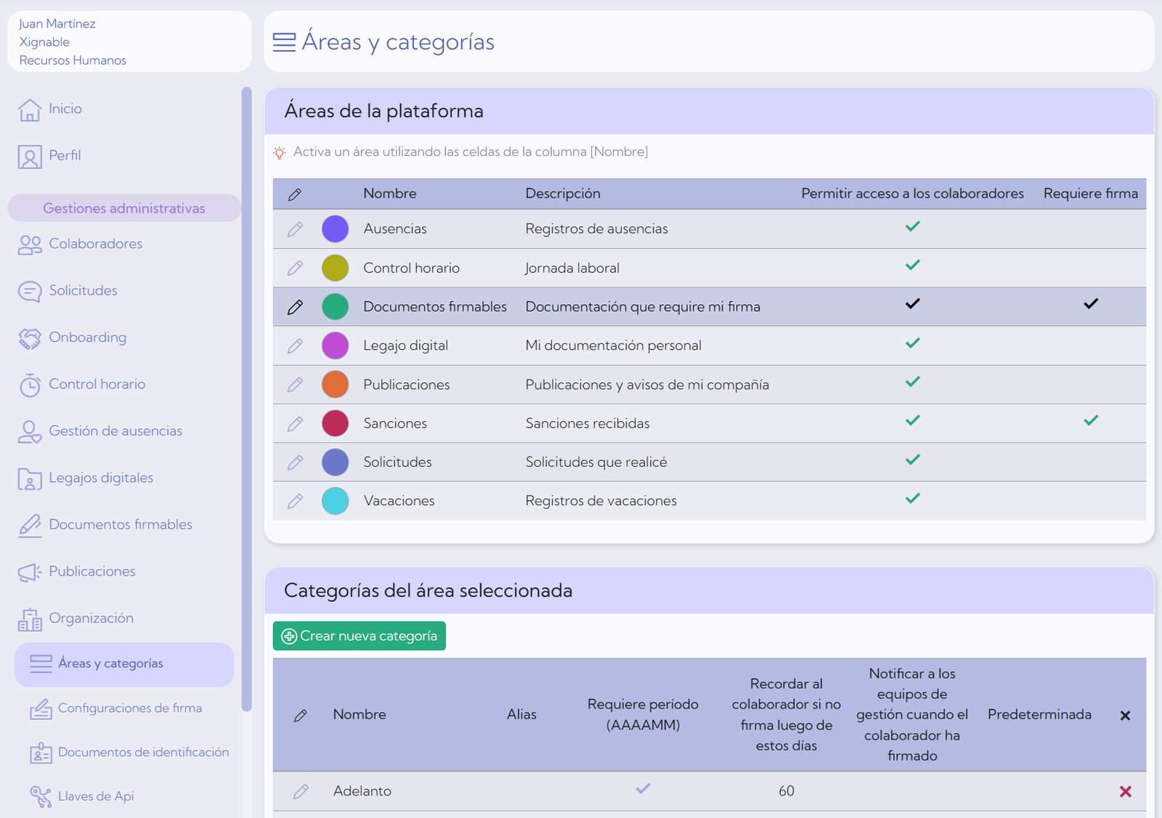Toggle collaborator access check for Publicaciones area
This screenshot has height=818, width=1162.
pos(913,382)
